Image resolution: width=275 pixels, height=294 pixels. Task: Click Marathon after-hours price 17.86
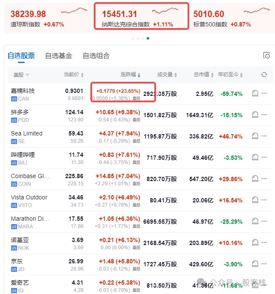77,226
